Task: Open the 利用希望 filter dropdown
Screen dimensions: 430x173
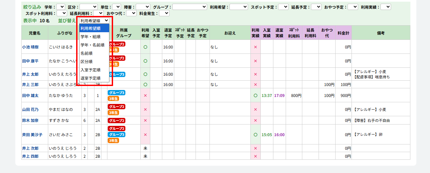Action: click(239, 7)
